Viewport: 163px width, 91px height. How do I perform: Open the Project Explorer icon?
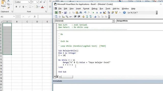click(109, 13)
